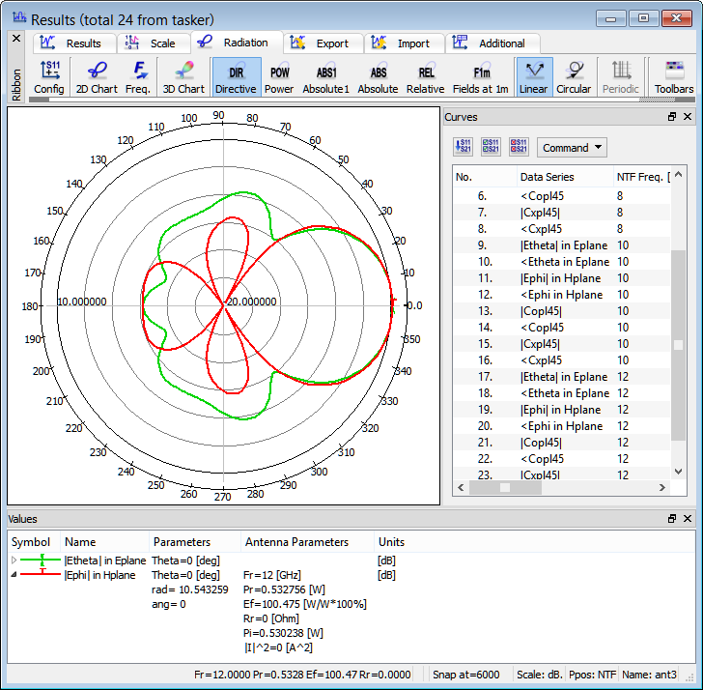Screen dimensions: 703x690
Task: Toggle Directive pattern mode
Action: 236,77
